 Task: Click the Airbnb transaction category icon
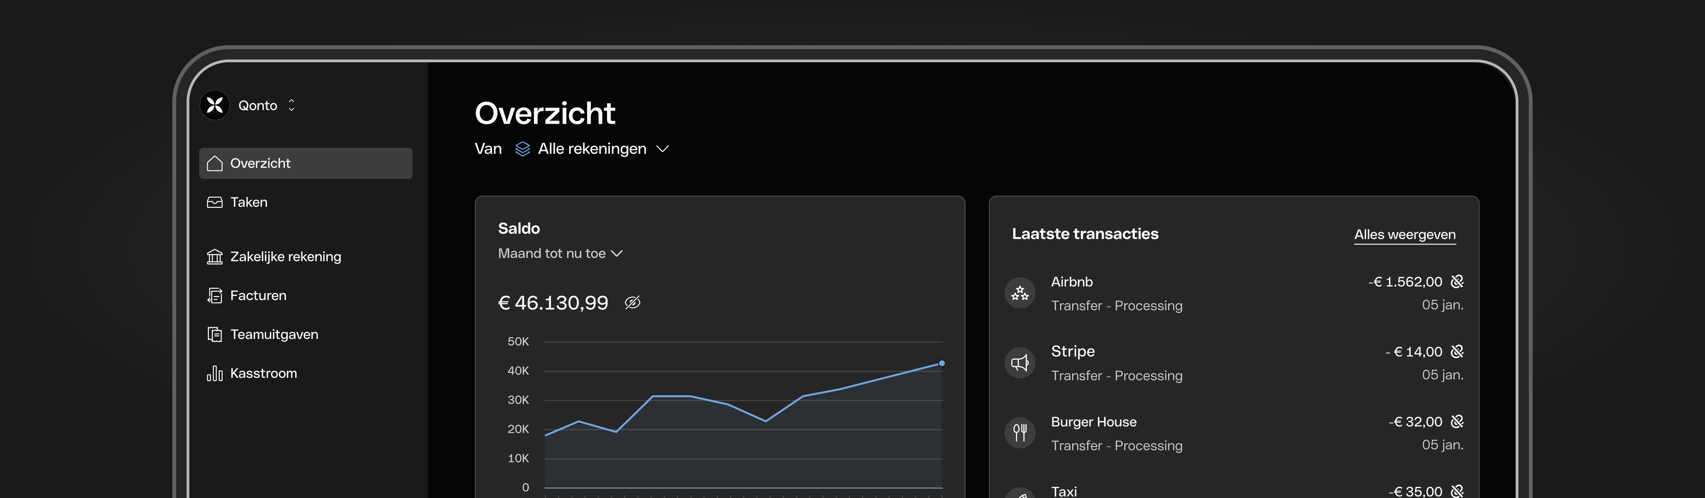pos(1019,293)
